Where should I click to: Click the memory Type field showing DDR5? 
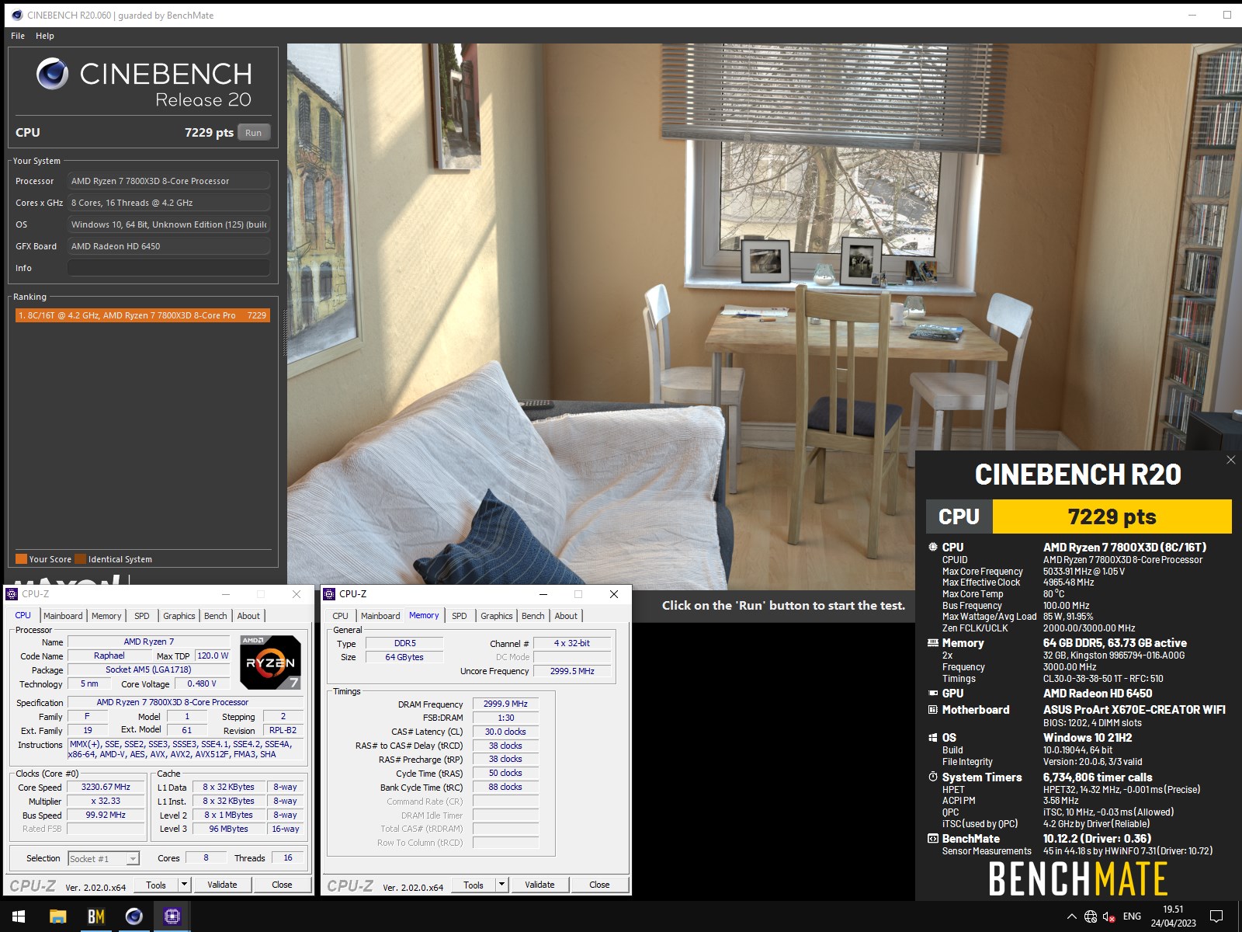click(x=404, y=643)
